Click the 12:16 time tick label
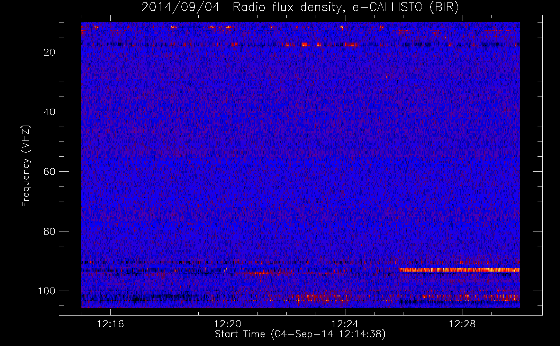This screenshot has width=560, height=346. (110, 324)
